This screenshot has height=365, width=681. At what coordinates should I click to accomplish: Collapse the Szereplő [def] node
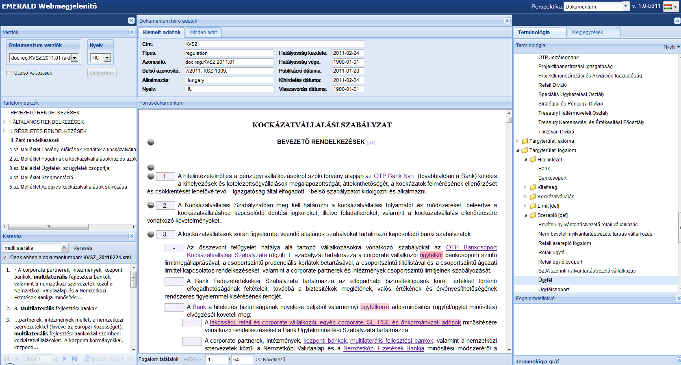pos(525,215)
